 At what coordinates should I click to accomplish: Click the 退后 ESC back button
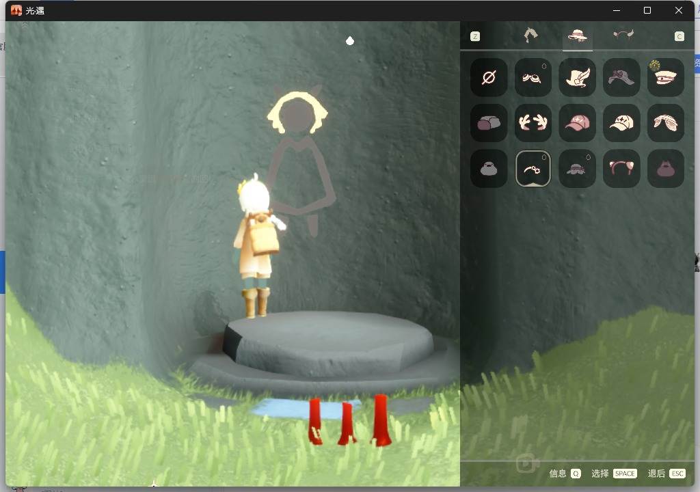point(666,474)
